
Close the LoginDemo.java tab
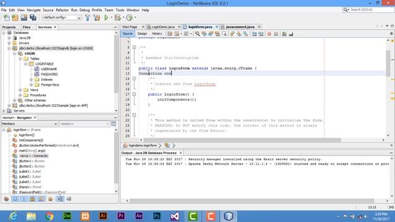[x=179, y=27]
